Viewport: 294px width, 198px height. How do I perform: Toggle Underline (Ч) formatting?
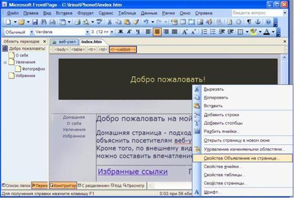point(138,32)
